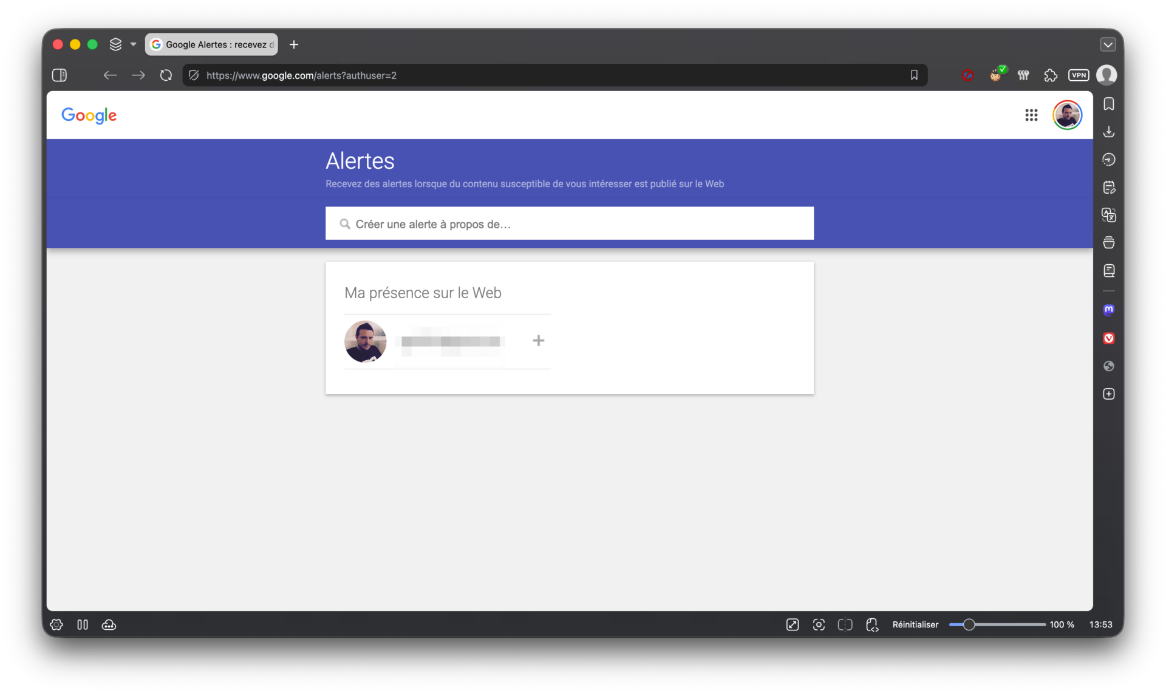Toggle the VPN button

1079,75
